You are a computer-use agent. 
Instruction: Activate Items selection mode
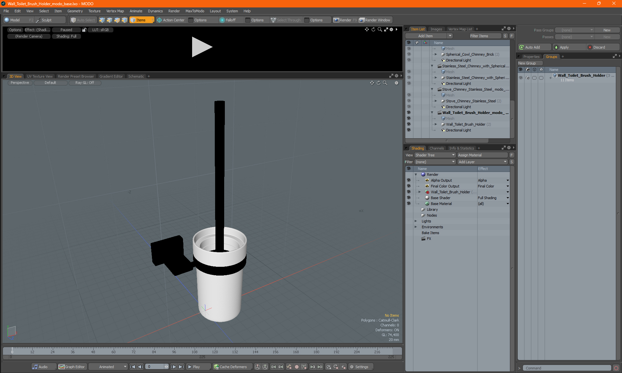point(142,20)
